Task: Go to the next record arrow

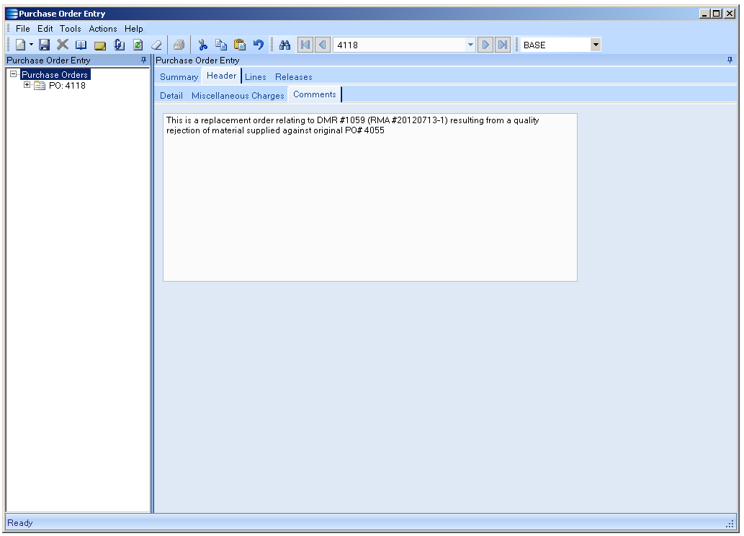Action: (485, 45)
